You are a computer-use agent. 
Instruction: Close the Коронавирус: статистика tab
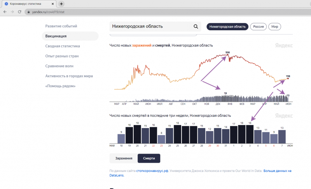point(53,3)
